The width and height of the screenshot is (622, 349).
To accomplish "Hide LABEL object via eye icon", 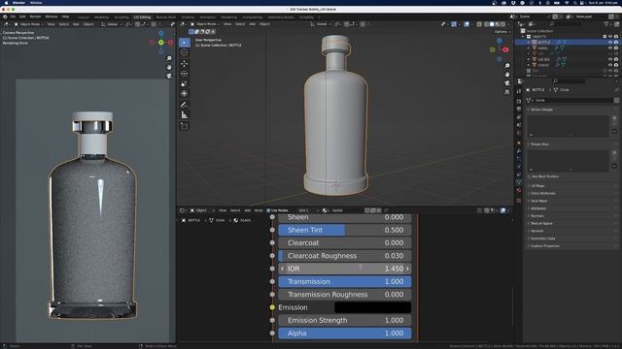I will tap(610, 48).
